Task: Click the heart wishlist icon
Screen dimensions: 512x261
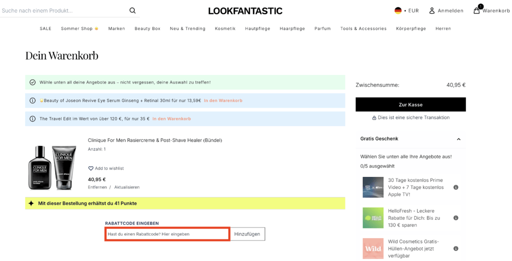Action: click(x=91, y=168)
